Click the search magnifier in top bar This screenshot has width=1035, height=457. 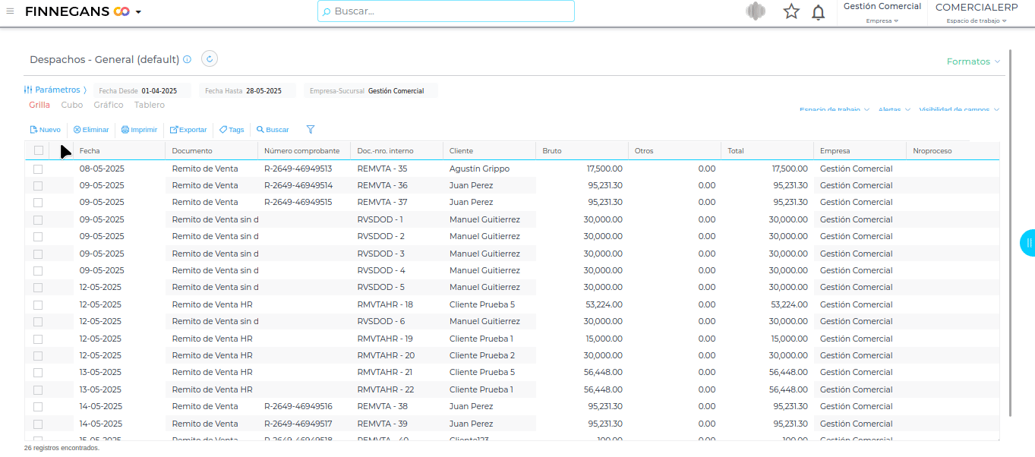327,12
